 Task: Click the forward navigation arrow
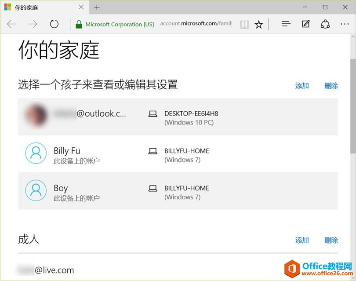pos(33,24)
